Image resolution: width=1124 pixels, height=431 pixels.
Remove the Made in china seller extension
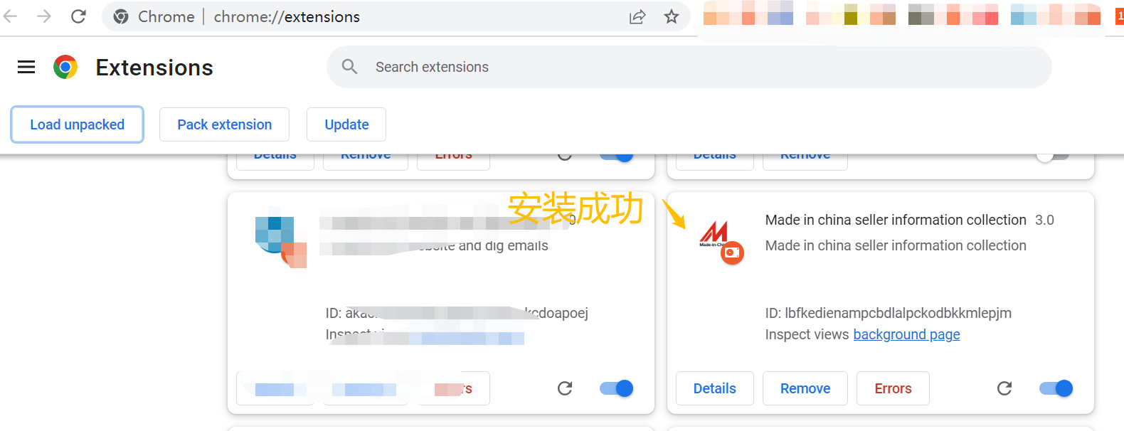click(x=805, y=388)
